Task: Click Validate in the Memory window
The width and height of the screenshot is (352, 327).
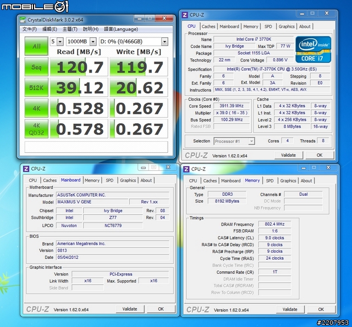Action: click(x=290, y=309)
